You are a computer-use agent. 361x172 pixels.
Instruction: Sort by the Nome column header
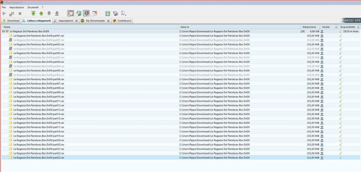click(90, 27)
